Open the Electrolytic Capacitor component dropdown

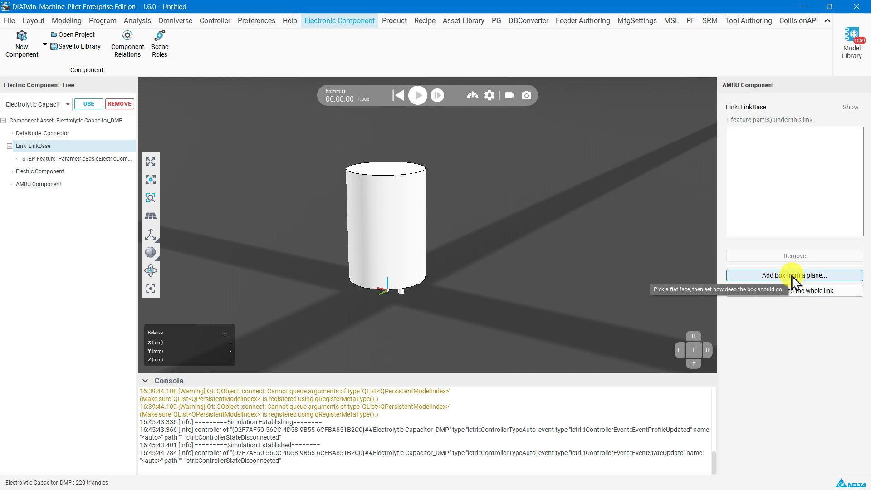pos(37,104)
